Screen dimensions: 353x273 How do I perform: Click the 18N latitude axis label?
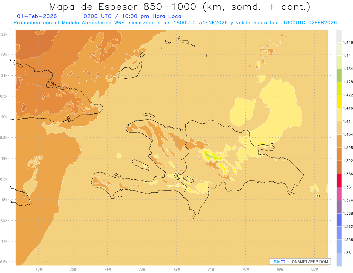point(5,200)
